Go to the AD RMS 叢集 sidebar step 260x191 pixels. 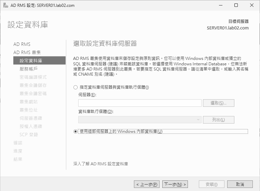click(x=27, y=52)
